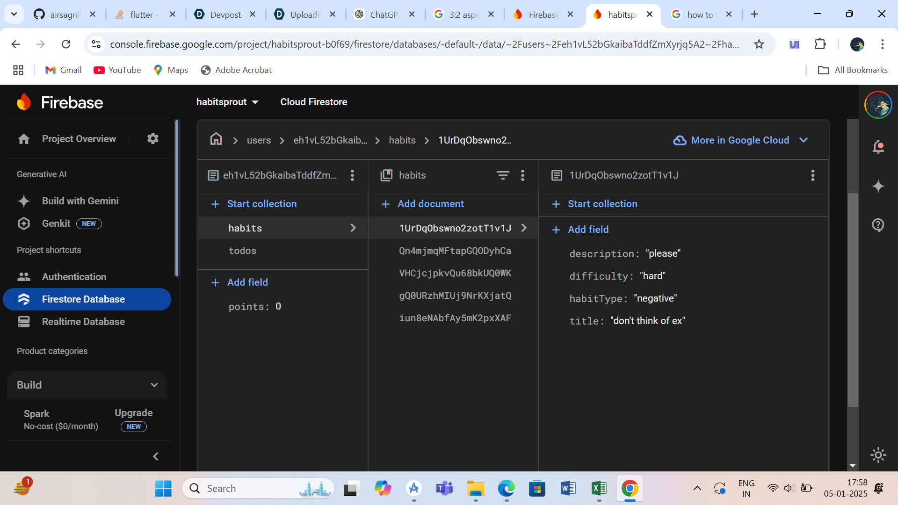Collapse the Build category expander
This screenshot has height=505, width=898.
[154, 385]
